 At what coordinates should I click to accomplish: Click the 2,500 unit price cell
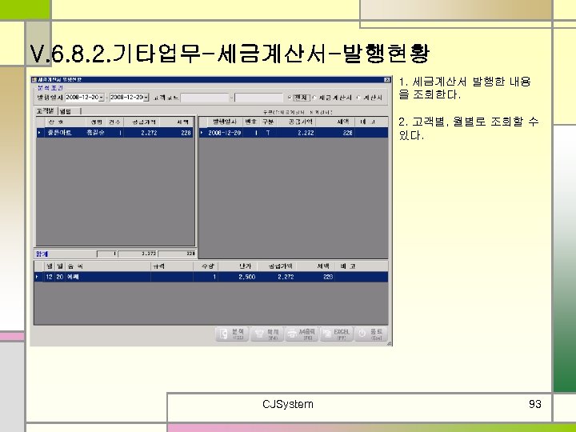click(x=238, y=277)
